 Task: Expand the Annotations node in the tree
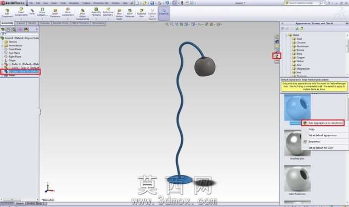[2, 45]
